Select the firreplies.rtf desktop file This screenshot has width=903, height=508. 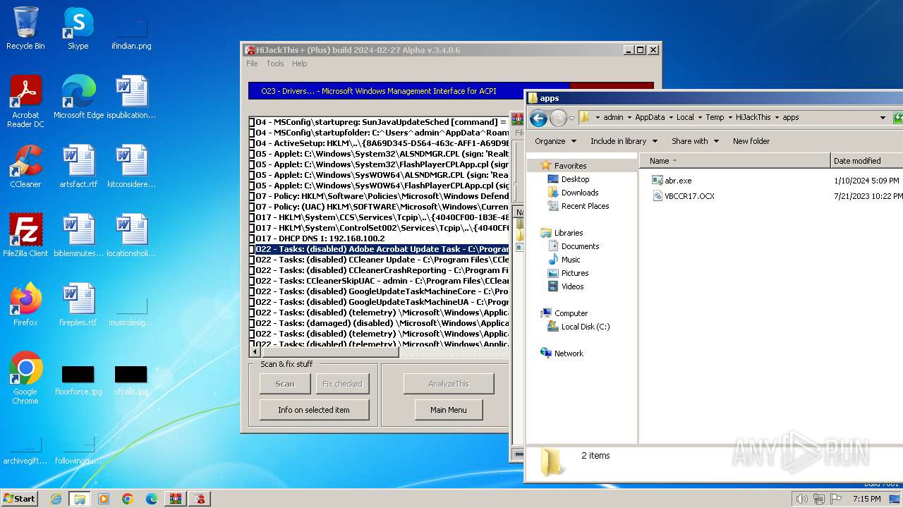78,305
